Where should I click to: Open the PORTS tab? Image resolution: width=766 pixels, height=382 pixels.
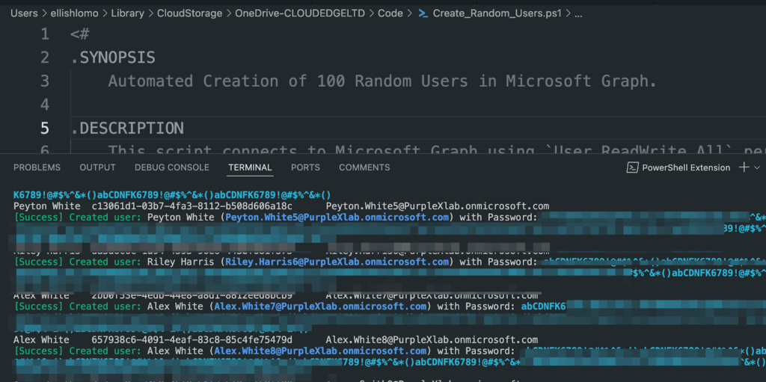coord(305,167)
